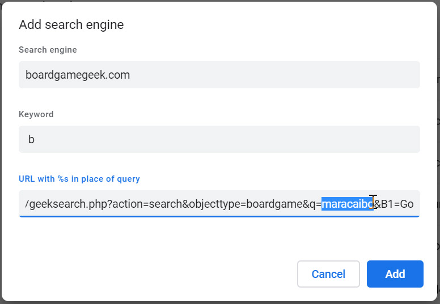
Task: Click the word boardgame in the URL
Action: (x=275, y=204)
